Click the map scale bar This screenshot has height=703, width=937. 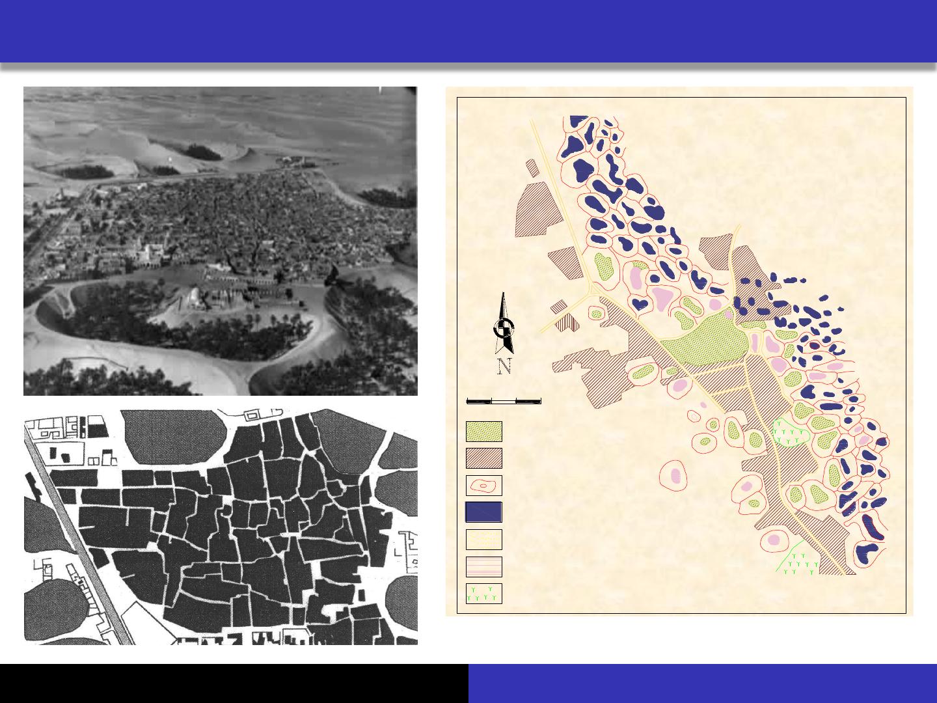pos(504,400)
